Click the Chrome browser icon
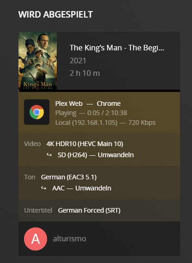 tap(36, 112)
